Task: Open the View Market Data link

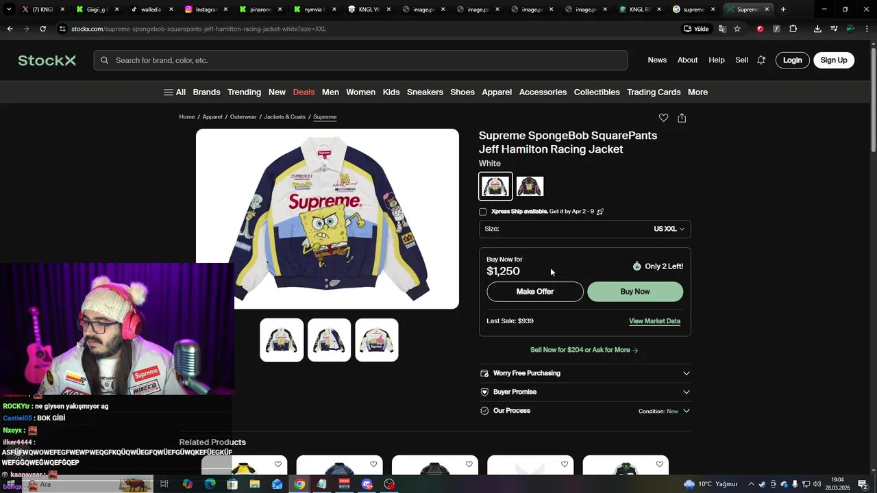Action: (x=654, y=321)
